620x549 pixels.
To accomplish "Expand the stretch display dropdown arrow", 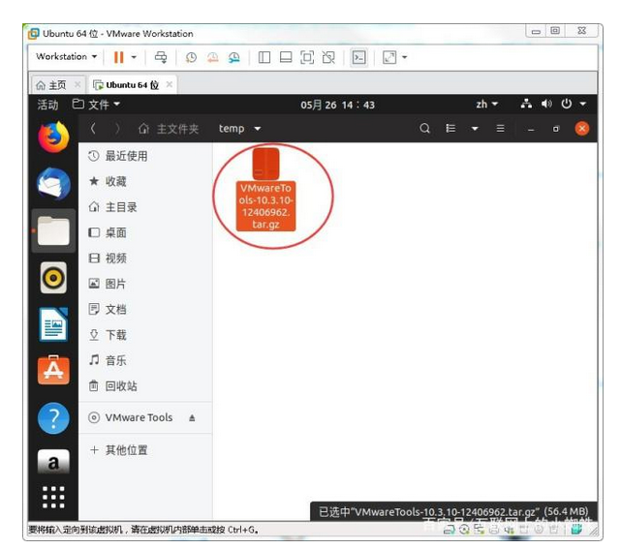I will tap(405, 57).
